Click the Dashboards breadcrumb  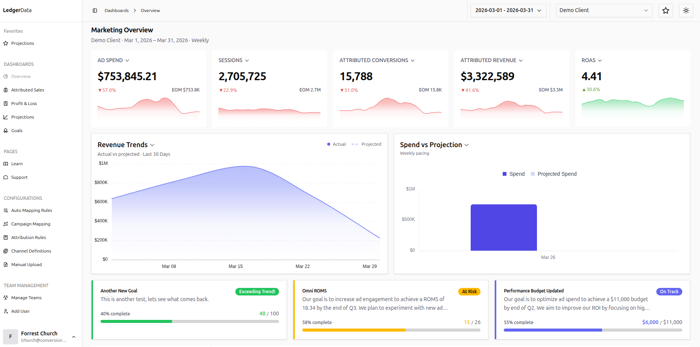(x=117, y=11)
